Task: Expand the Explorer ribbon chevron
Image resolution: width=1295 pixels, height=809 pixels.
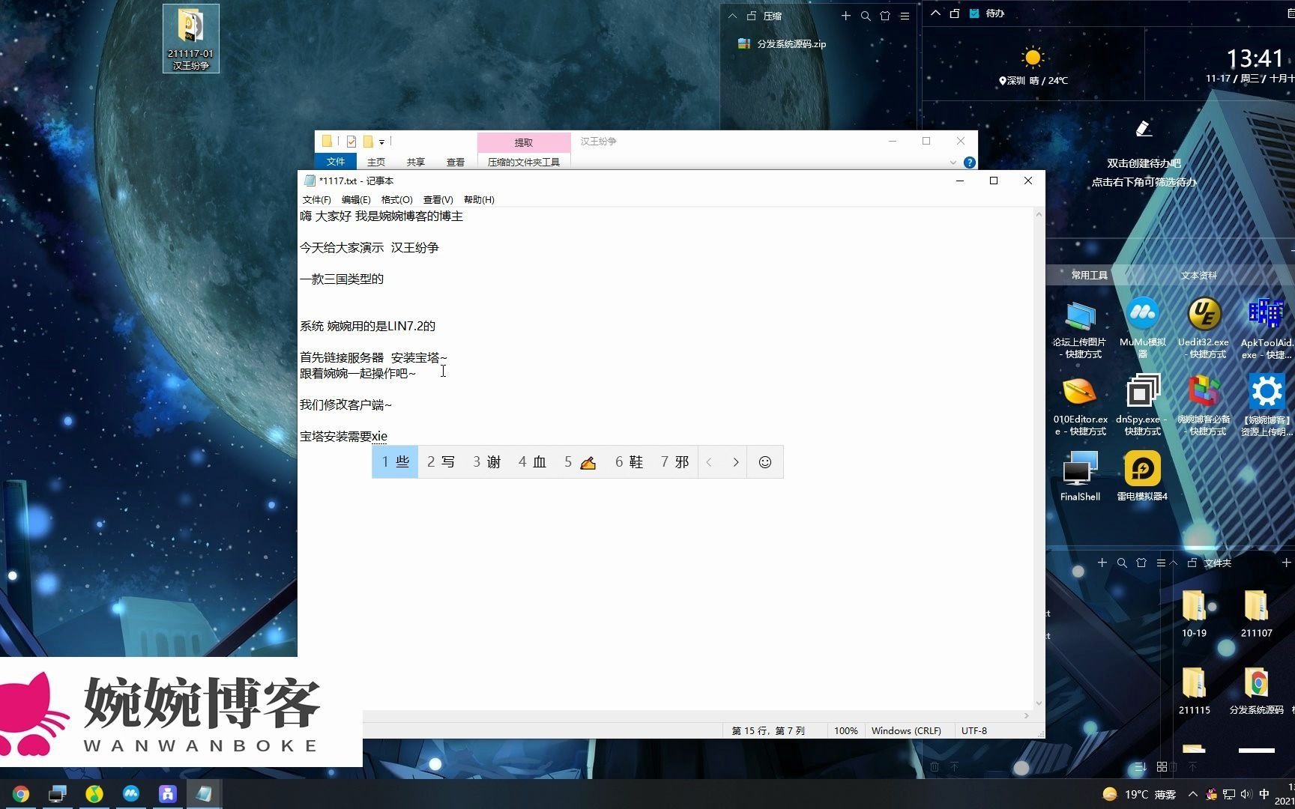Action: 953,163
